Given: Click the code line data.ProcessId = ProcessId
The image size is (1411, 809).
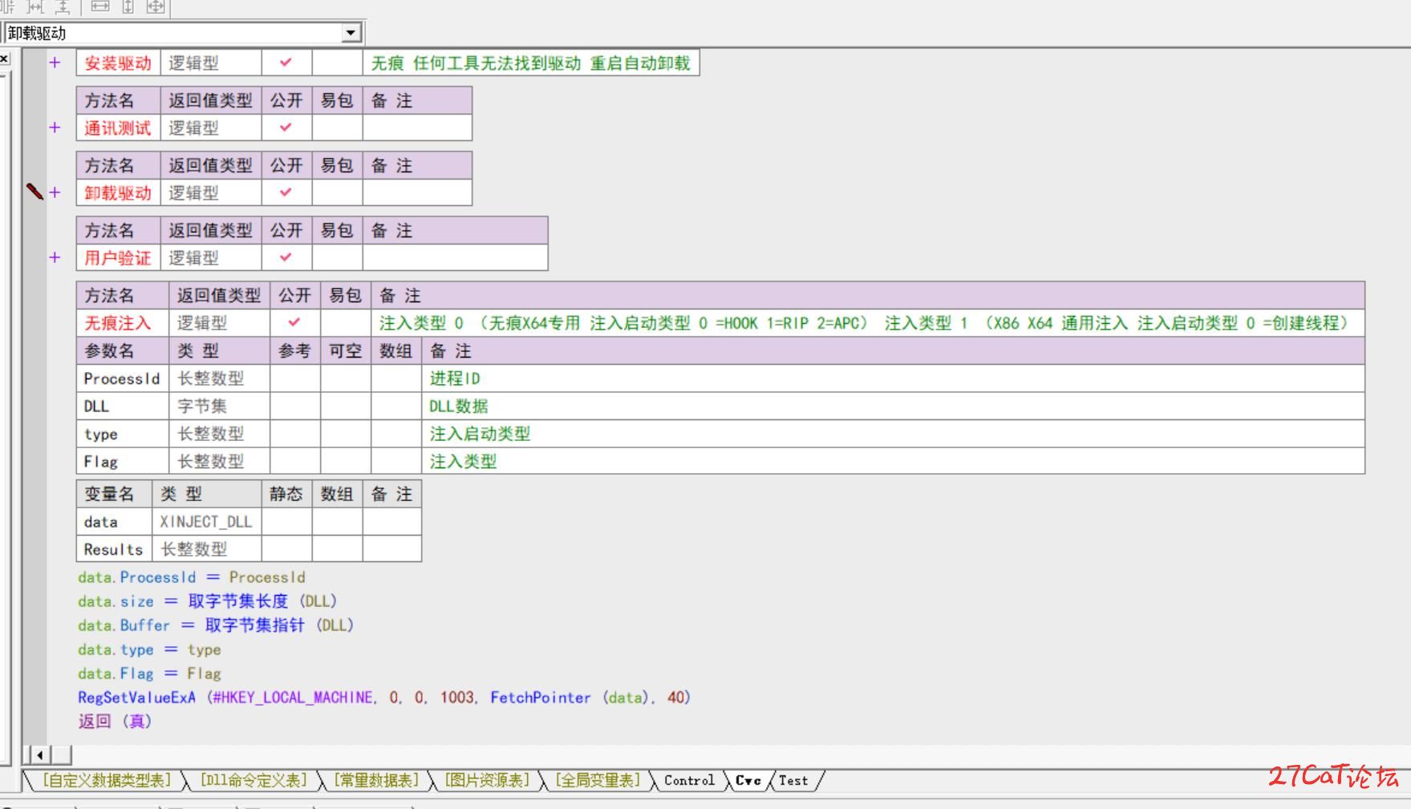Looking at the screenshot, I should [x=191, y=577].
